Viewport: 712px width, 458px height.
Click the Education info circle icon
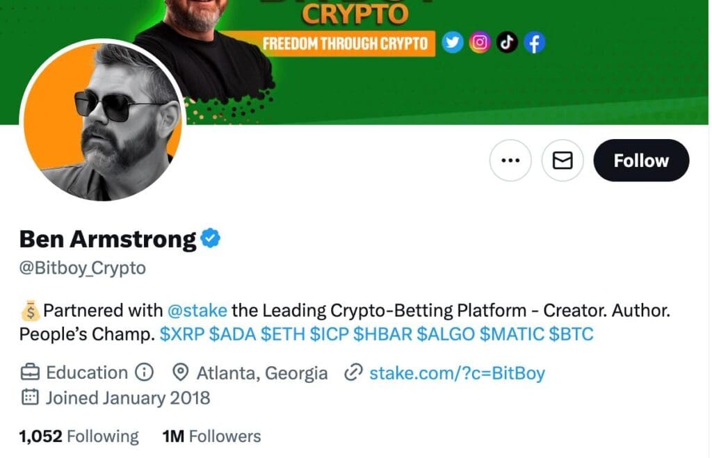(x=143, y=373)
